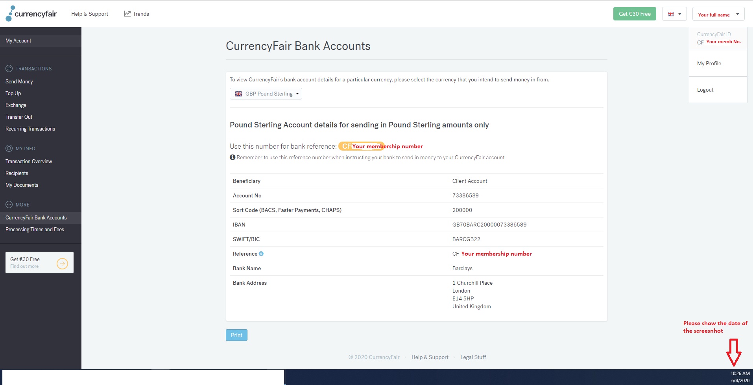
Task: Click the Print button
Action: coord(236,335)
